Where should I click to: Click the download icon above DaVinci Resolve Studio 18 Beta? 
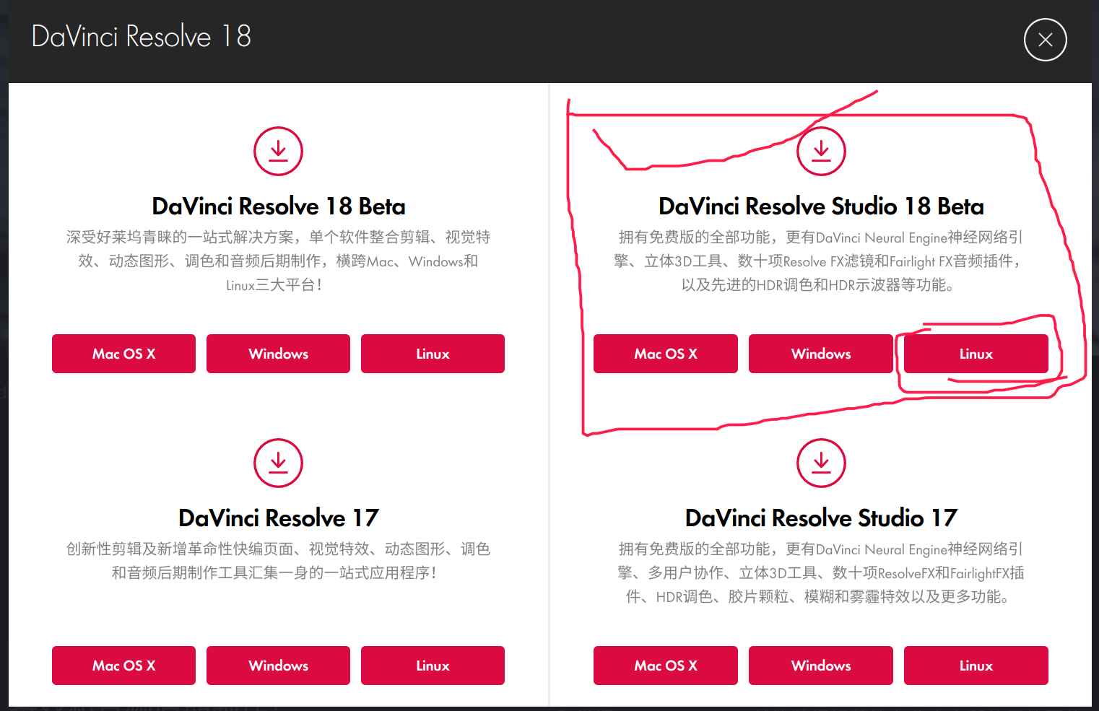click(821, 152)
